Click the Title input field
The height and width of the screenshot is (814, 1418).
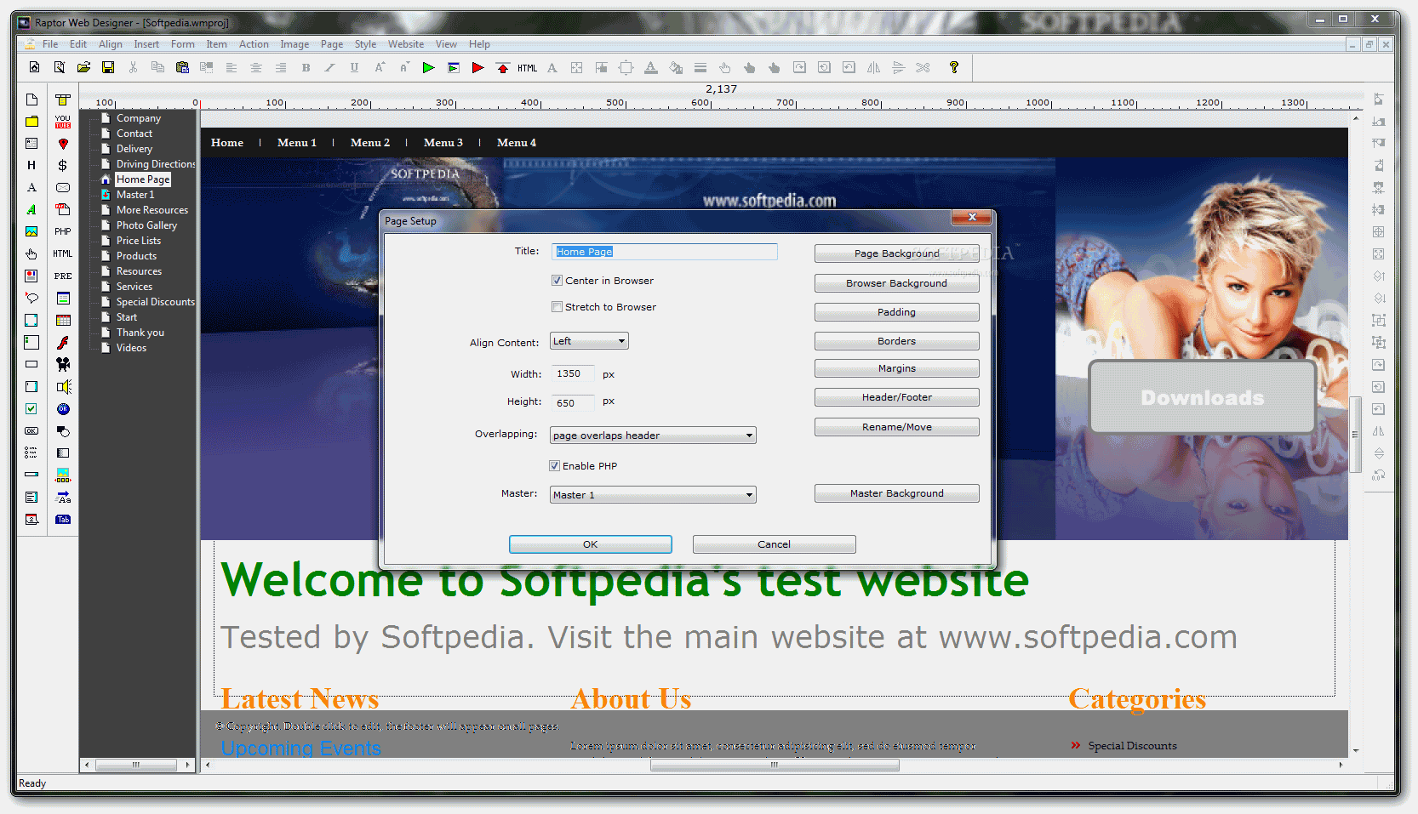[664, 252]
